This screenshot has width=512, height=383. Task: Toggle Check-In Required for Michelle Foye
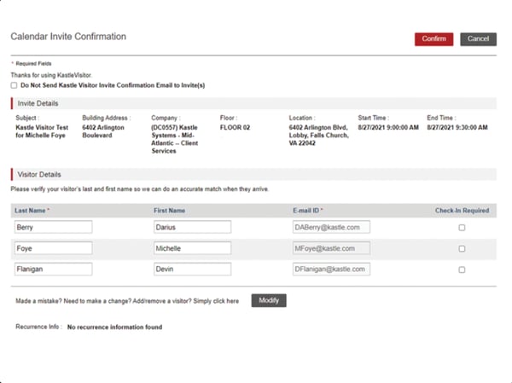coord(462,249)
